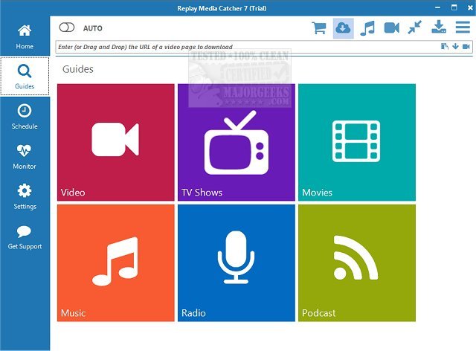Click the down arrow icon in URL bar
The height and width of the screenshot is (351, 476).
pyautogui.click(x=455, y=46)
